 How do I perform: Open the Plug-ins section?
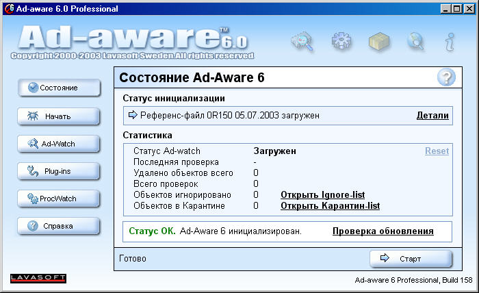click(59, 171)
